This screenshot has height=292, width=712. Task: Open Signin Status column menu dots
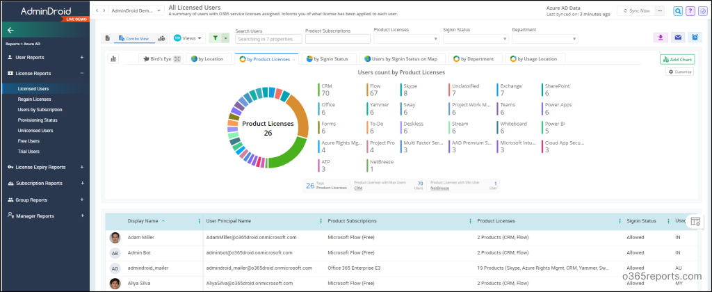point(668,221)
